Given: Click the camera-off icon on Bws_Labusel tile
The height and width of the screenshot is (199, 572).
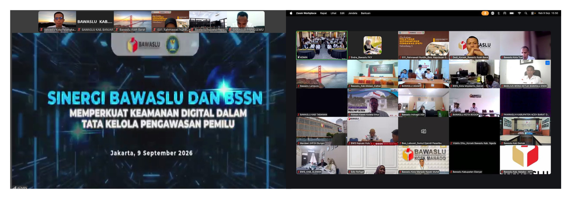Looking at the screenshot, I should point(424,131).
